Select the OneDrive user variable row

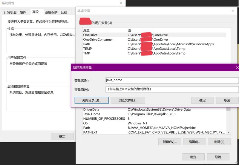point(154,35)
